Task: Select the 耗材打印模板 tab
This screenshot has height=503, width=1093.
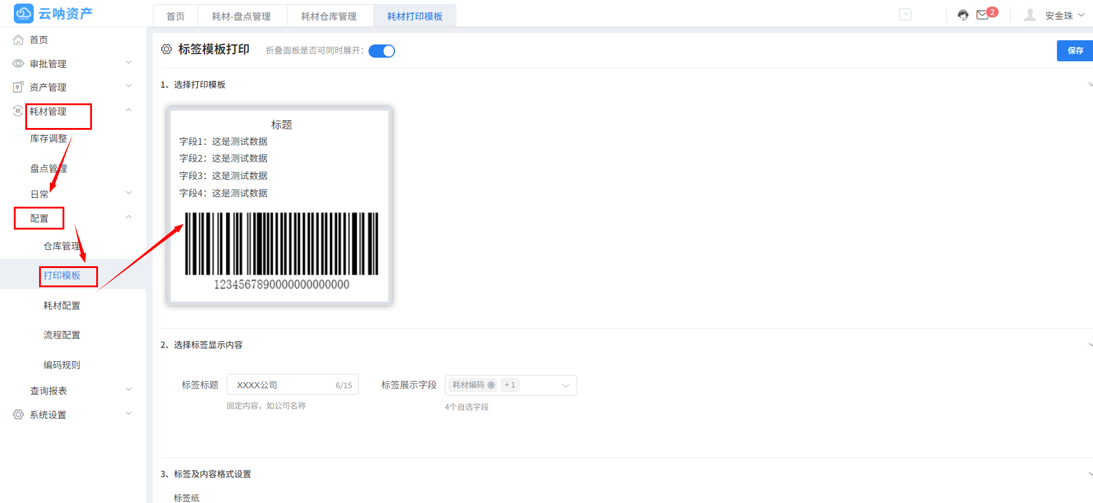Action: pos(415,16)
